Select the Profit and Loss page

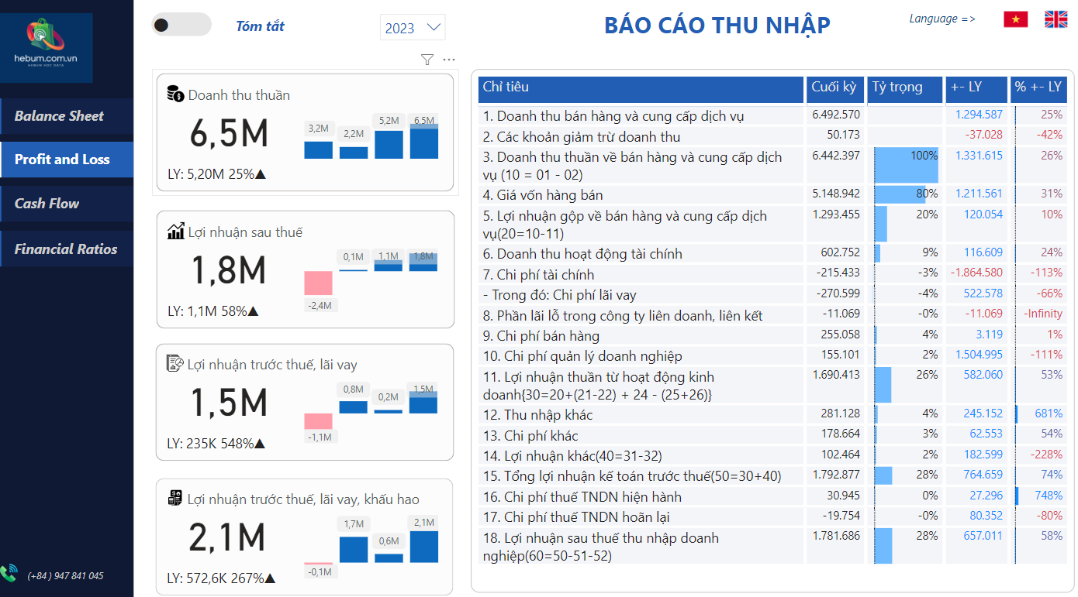[62, 160]
